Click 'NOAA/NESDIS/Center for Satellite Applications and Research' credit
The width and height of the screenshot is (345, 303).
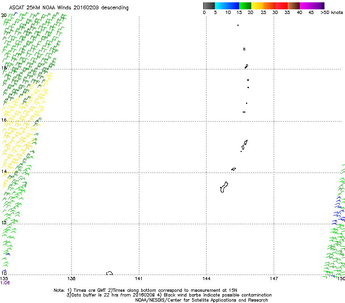tap(201, 300)
